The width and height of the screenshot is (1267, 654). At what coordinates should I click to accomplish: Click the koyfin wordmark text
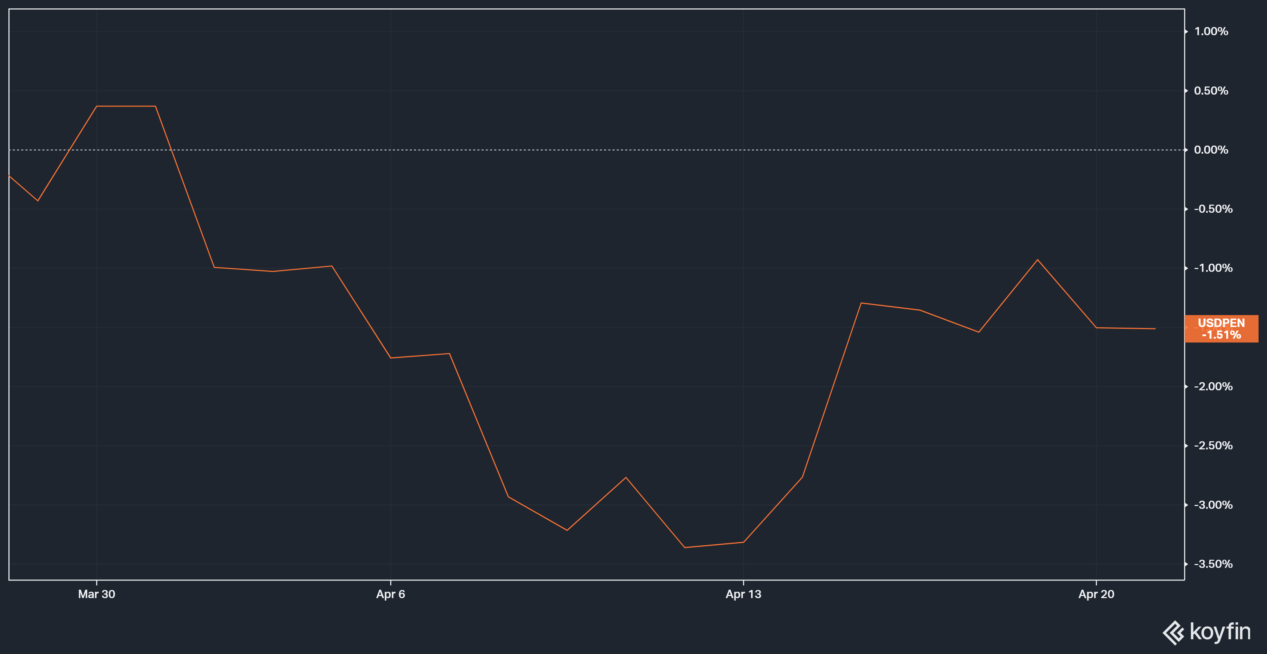tap(1220, 631)
